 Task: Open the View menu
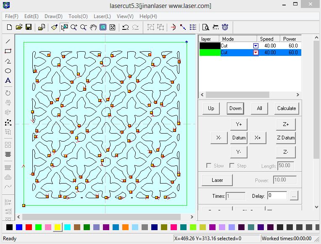tap(125, 16)
